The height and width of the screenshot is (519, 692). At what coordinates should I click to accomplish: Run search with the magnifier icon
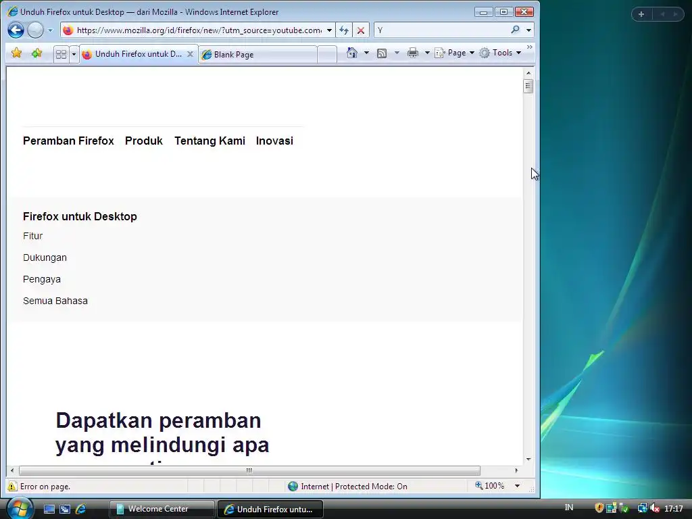point(515,30)
